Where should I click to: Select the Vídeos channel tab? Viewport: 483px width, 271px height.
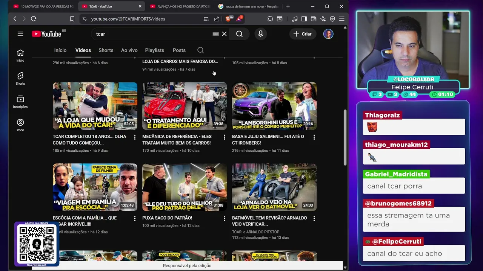click(x=83, y=50)
